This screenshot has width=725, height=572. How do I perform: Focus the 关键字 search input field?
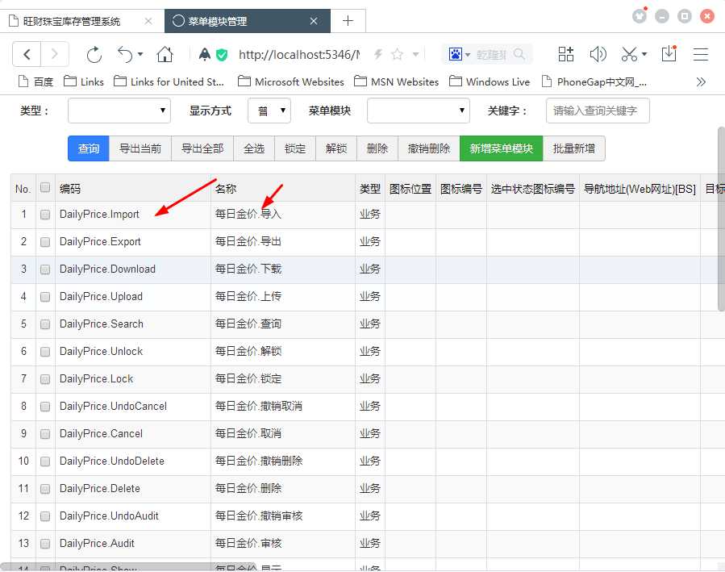pyautogui.click(x=598, y=111)
